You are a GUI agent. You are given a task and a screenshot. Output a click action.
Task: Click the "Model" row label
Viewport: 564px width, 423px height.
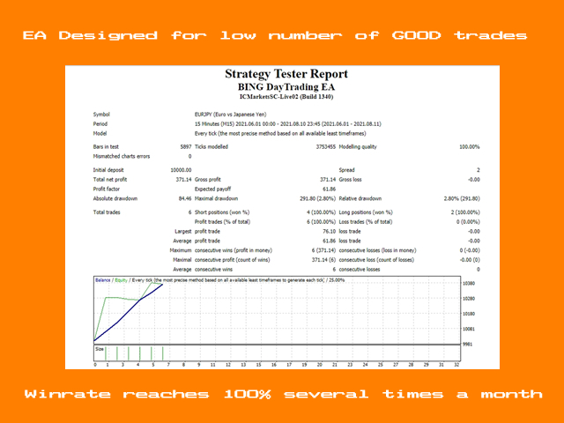click(x=100, y=133)
